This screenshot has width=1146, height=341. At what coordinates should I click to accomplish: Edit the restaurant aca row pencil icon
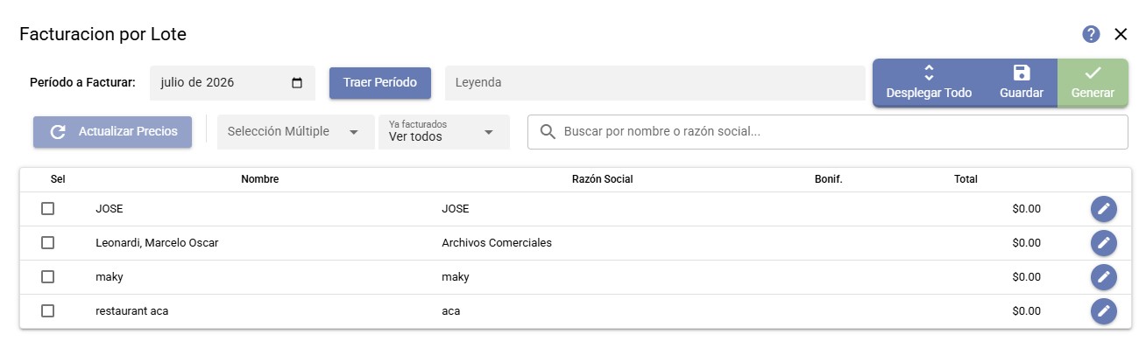click(1104, 311)
